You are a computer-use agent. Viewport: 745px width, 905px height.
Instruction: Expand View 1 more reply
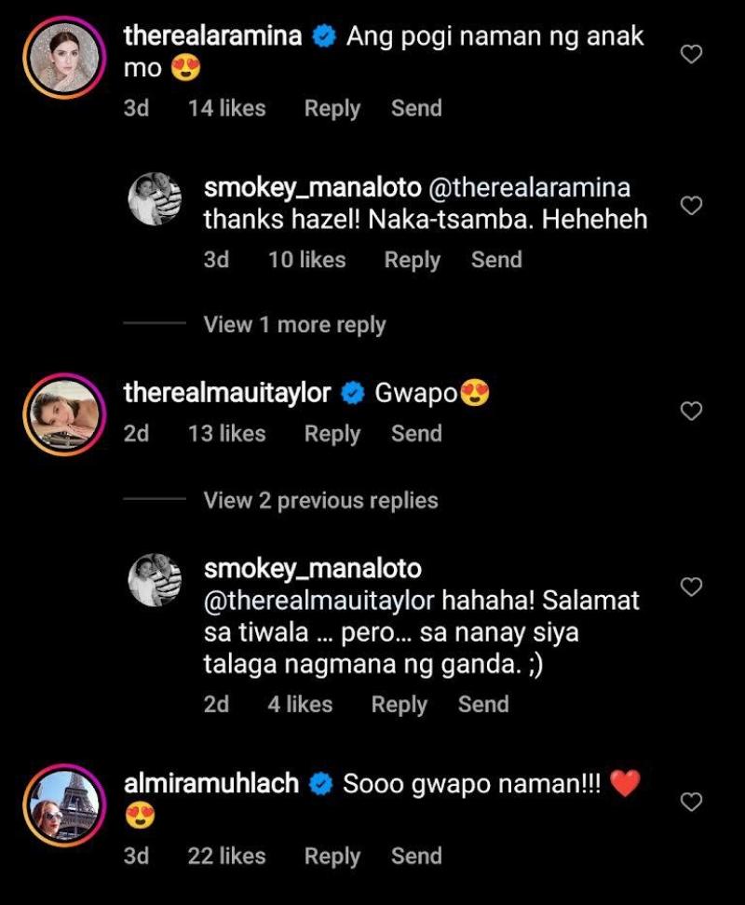294,325
